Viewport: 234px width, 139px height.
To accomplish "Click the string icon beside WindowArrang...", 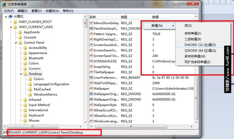I will (x=91, y=121).
